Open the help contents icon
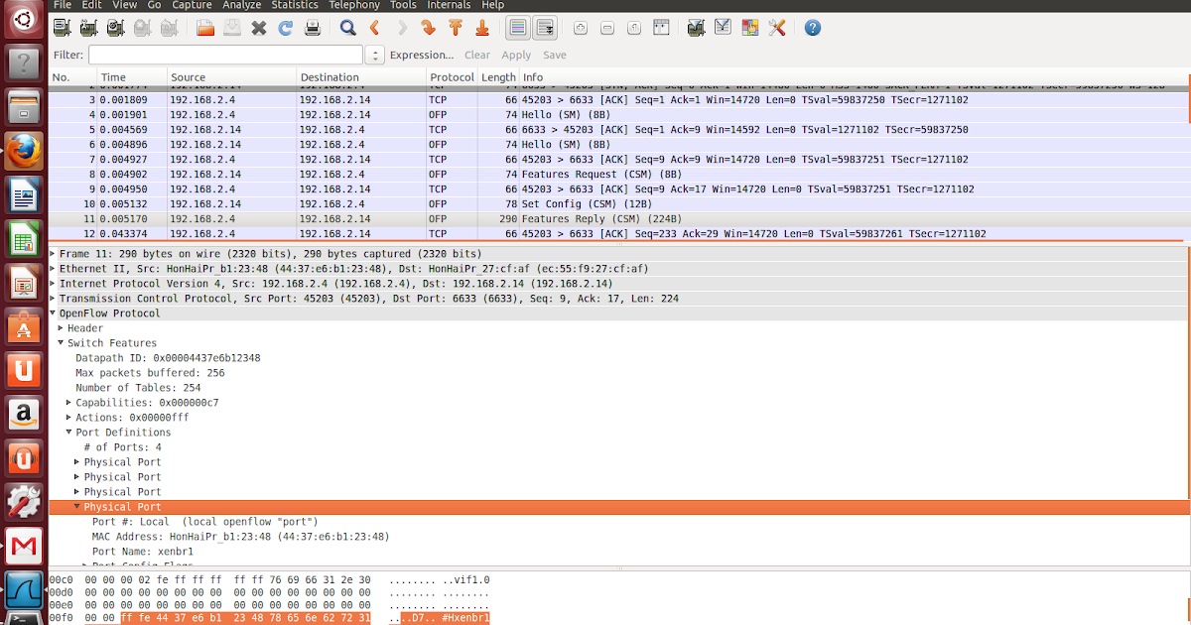The image size is (1191, 625). pyautogui.click(x=813, y=28)
